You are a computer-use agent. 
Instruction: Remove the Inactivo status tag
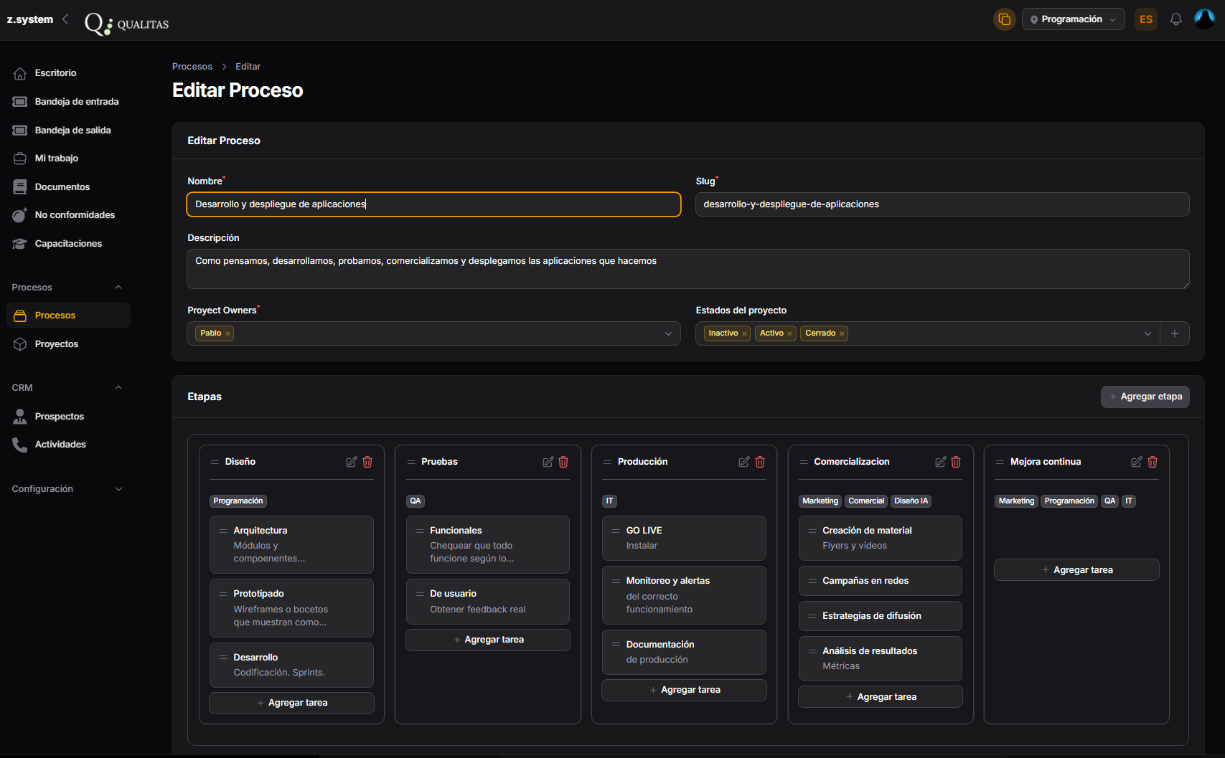coord(744,333)
